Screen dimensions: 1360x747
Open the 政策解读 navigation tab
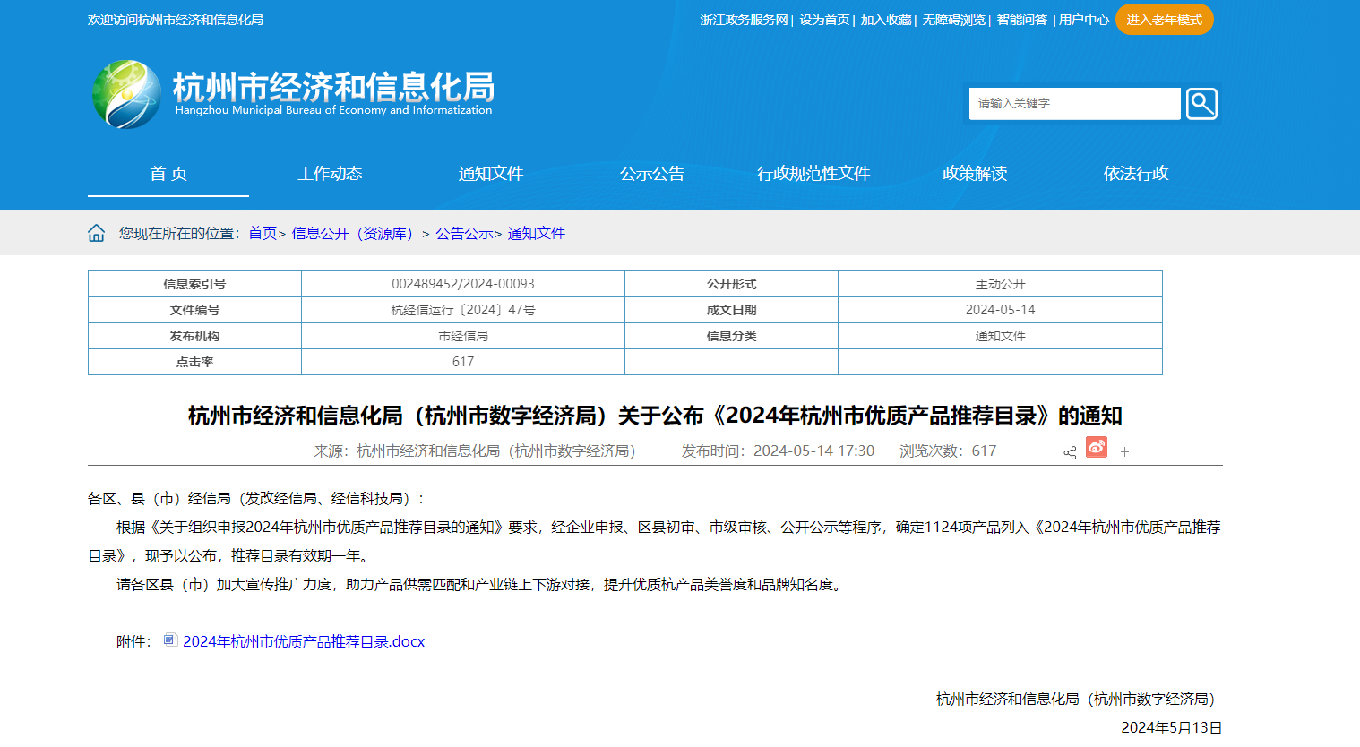click(x=975, y=174)
